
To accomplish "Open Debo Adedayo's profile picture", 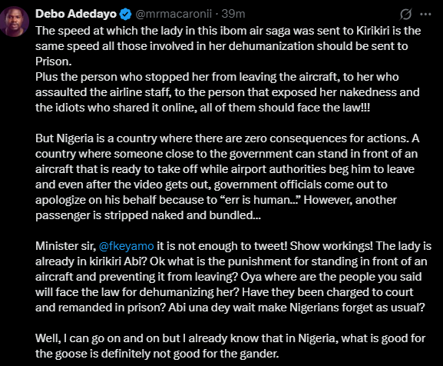I will point(13,22).
